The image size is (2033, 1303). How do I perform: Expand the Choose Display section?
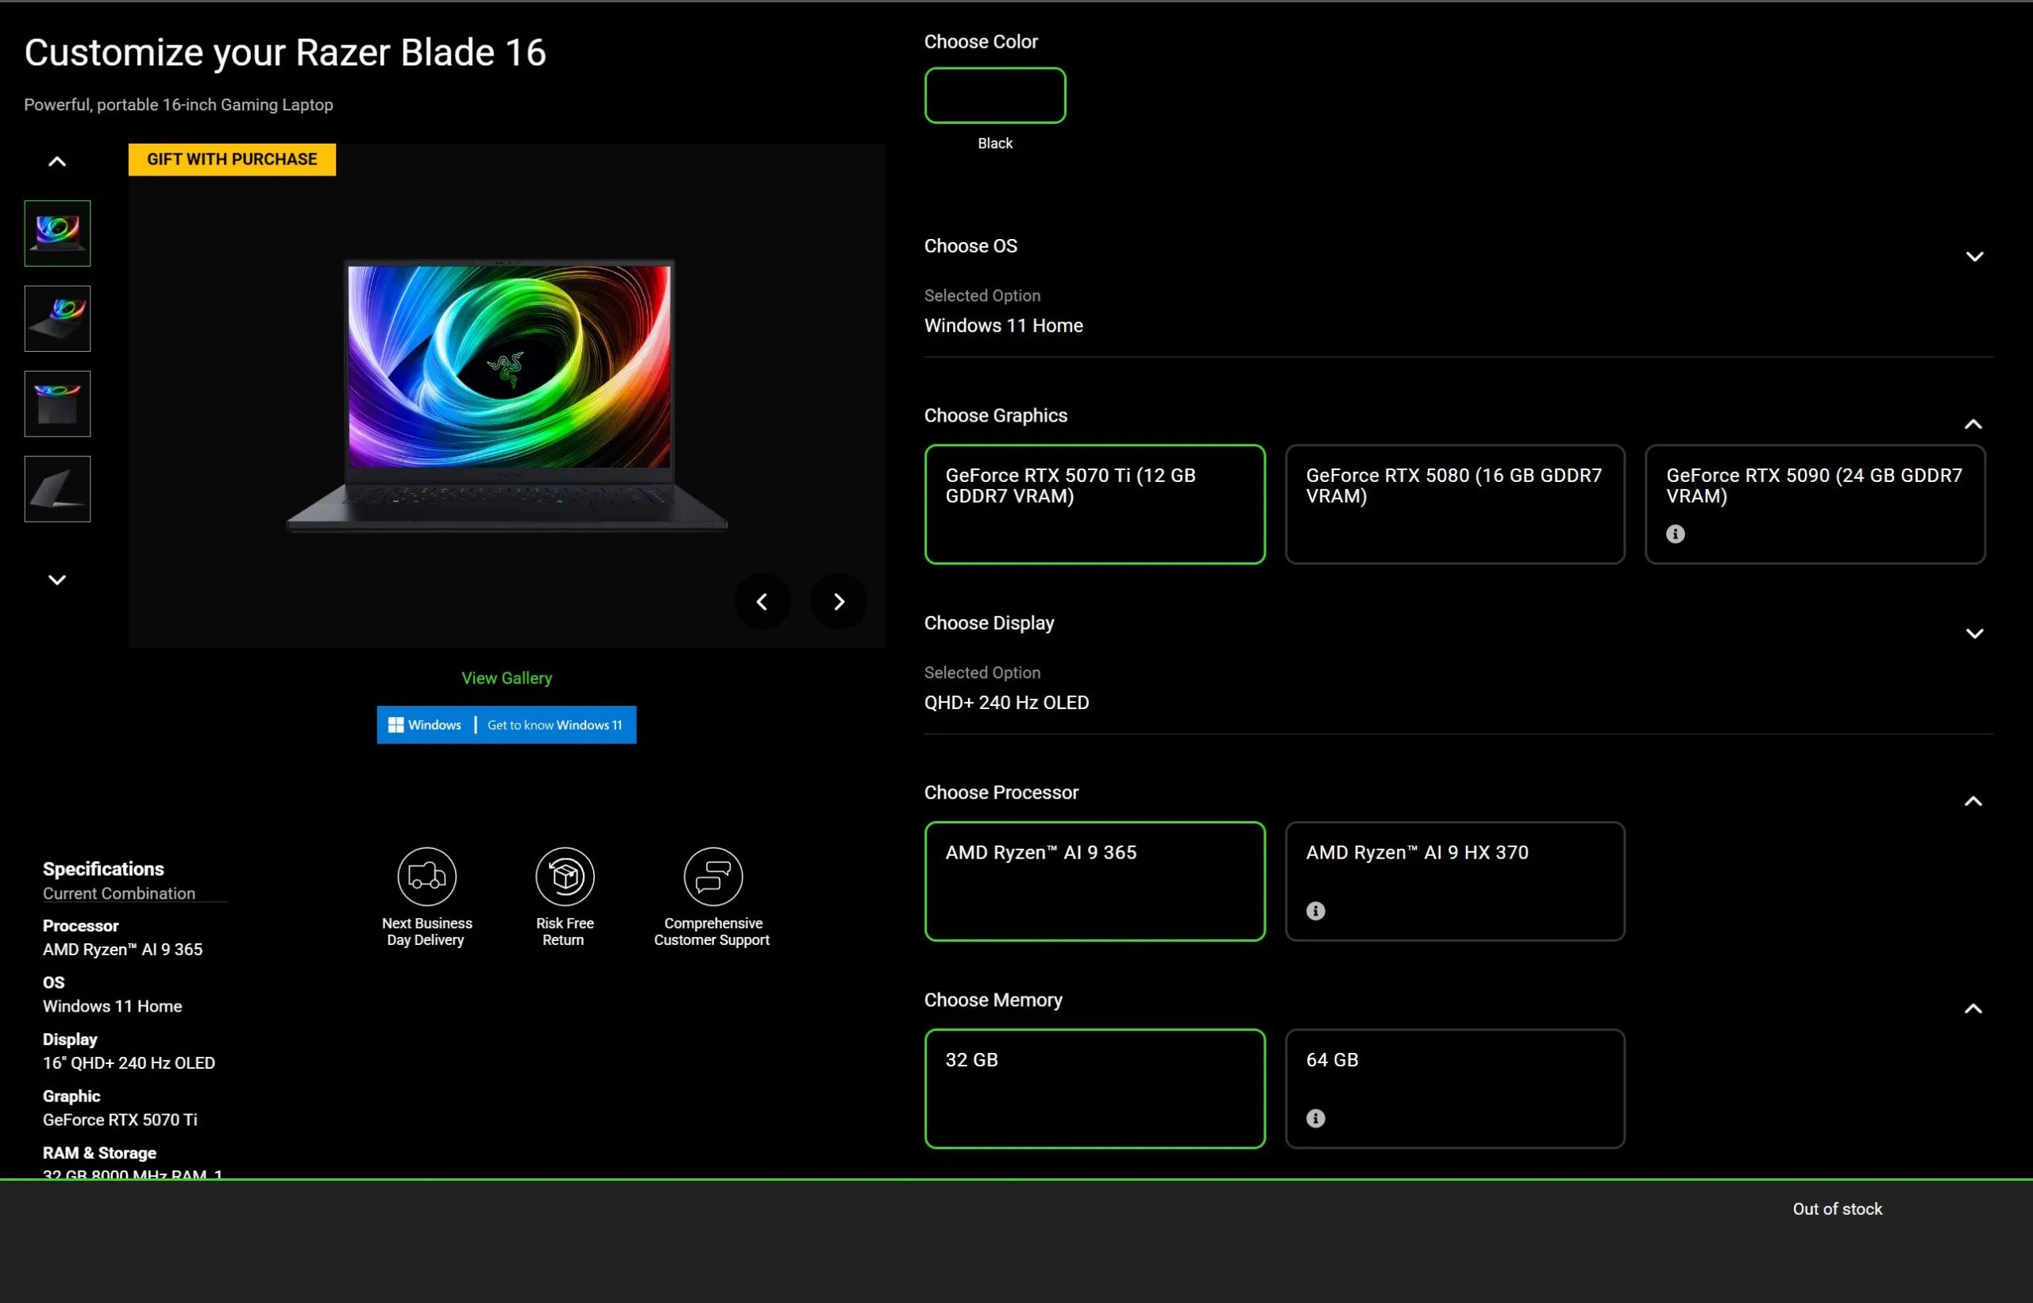(1974, 634)
